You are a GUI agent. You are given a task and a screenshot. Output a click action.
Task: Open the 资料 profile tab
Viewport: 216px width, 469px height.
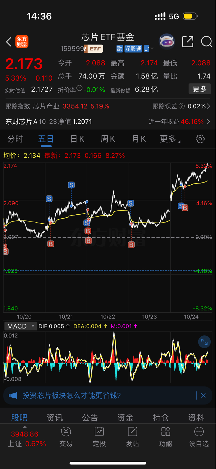point(196,417)
